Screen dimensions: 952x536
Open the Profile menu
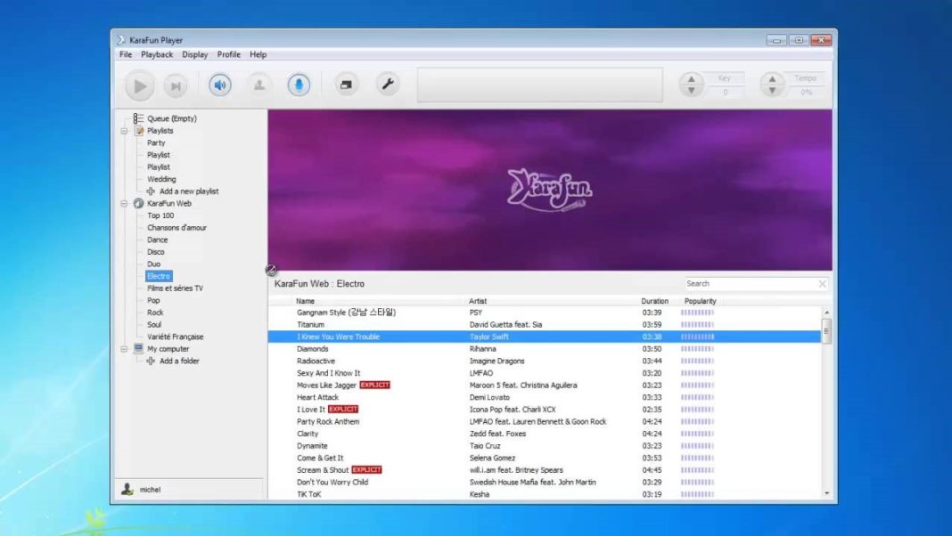tap(229, 54)
